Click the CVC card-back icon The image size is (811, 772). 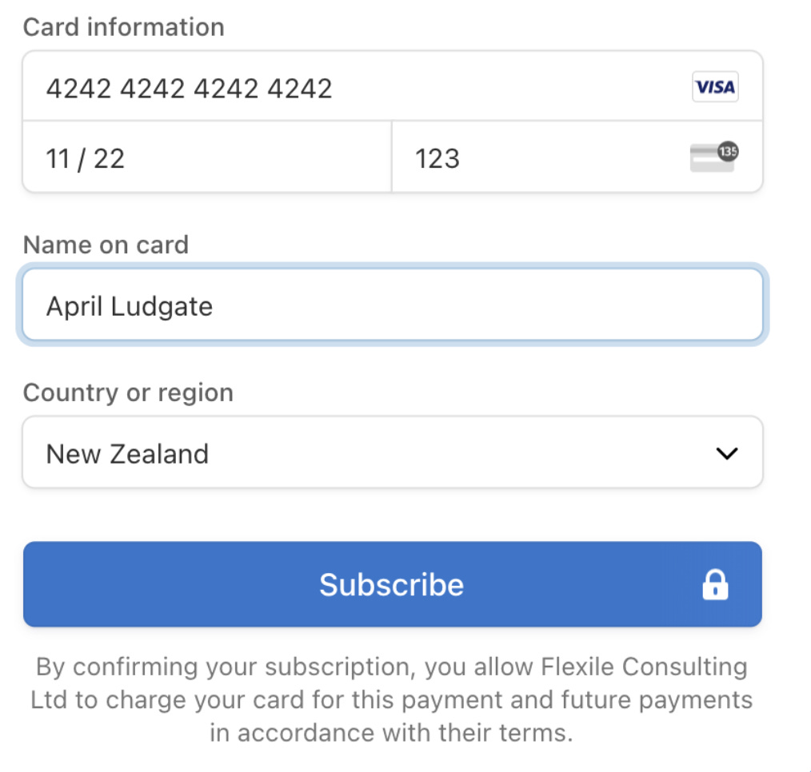pyautogui.click(x=713, y=157)
